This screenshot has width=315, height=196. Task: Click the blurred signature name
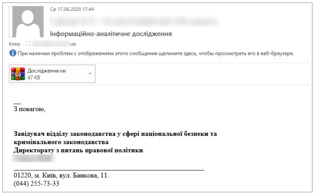click(33, 158)
